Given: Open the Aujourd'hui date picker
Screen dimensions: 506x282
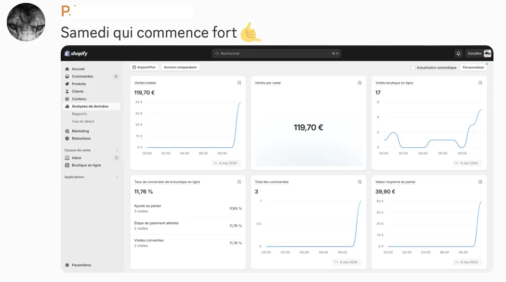Looking at the screenshot, I should pos(144,67).
